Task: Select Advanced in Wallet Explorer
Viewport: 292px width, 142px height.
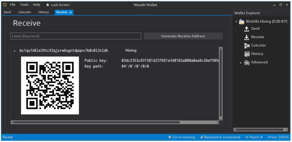Action: click(259, 62)
